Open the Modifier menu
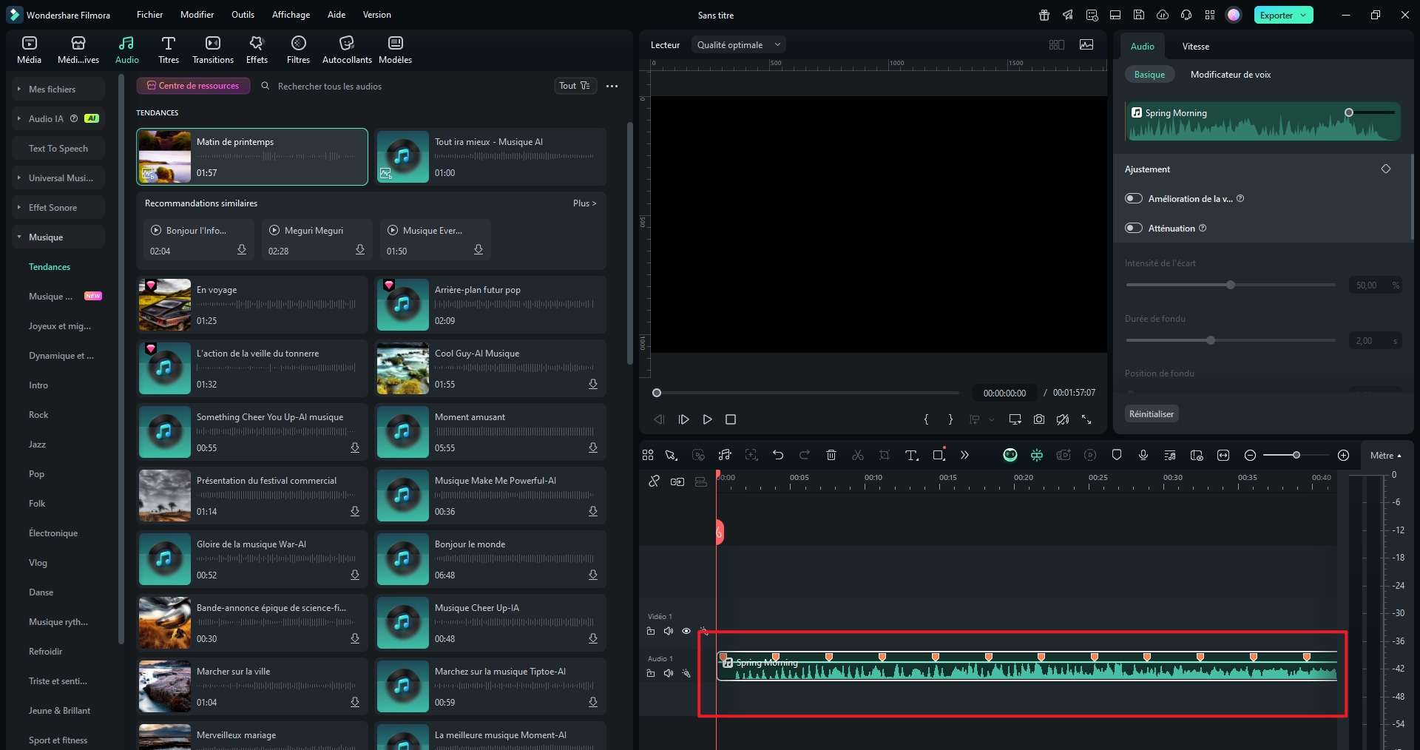The width and height of the screenshot is (1420, 750). (x=197, y=15)
